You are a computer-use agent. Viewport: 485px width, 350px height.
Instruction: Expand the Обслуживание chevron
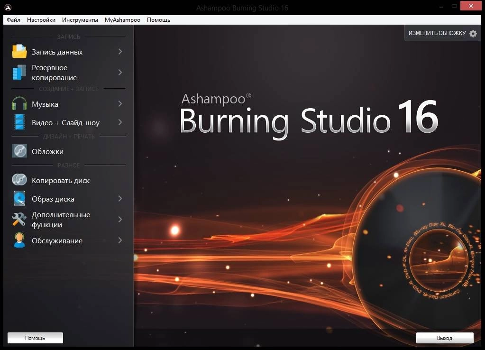tap(120, 240)
